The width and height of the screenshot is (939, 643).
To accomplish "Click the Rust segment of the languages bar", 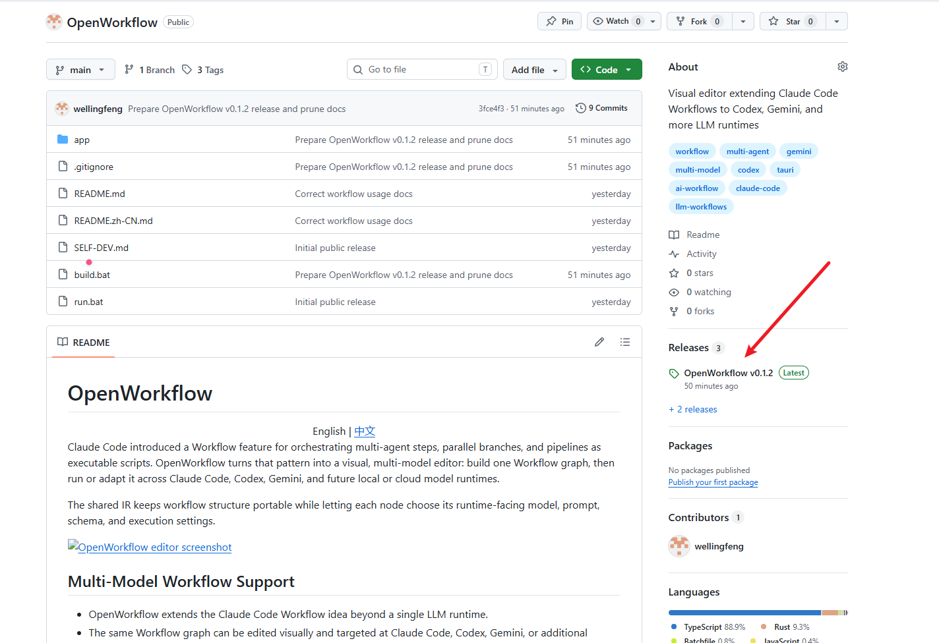I will [830, 613].
